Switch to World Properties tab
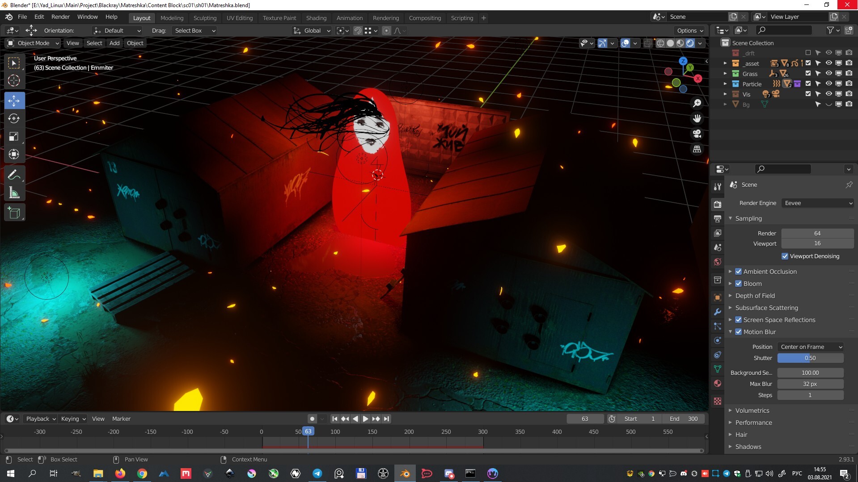This screenshot has width=858, height=482. pos(717,261)
